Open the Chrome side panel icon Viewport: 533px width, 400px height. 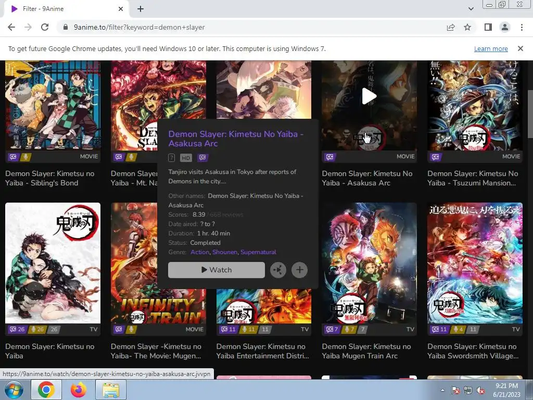pyautogui.click(x=488, y=27)
